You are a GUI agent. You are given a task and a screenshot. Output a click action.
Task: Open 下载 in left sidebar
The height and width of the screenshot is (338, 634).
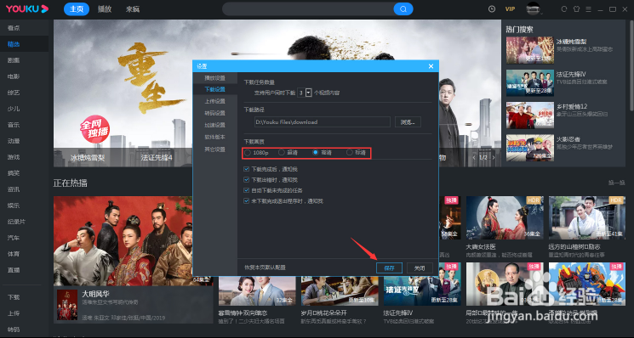click(x=14, y=297)
